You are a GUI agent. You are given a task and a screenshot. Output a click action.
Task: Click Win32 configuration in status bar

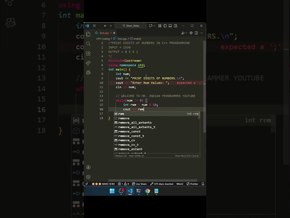[x=179, y=184]
